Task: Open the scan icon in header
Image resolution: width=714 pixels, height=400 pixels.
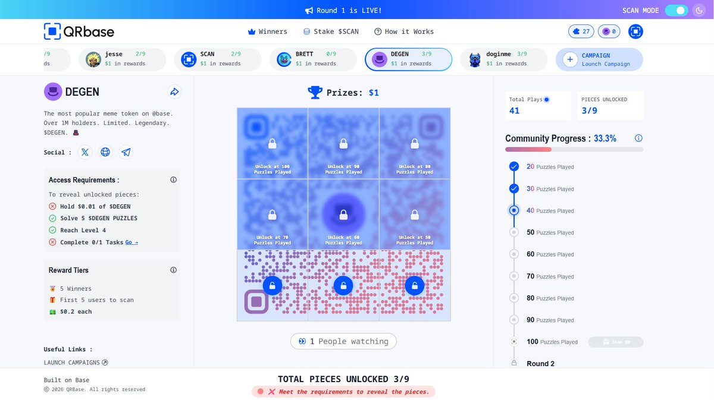Action: [635, 32]
